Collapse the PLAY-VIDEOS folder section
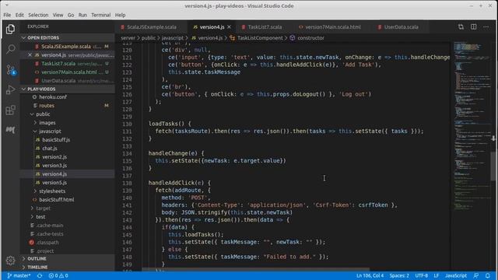This screenshot has height=280, width=498. pos(68,89)
